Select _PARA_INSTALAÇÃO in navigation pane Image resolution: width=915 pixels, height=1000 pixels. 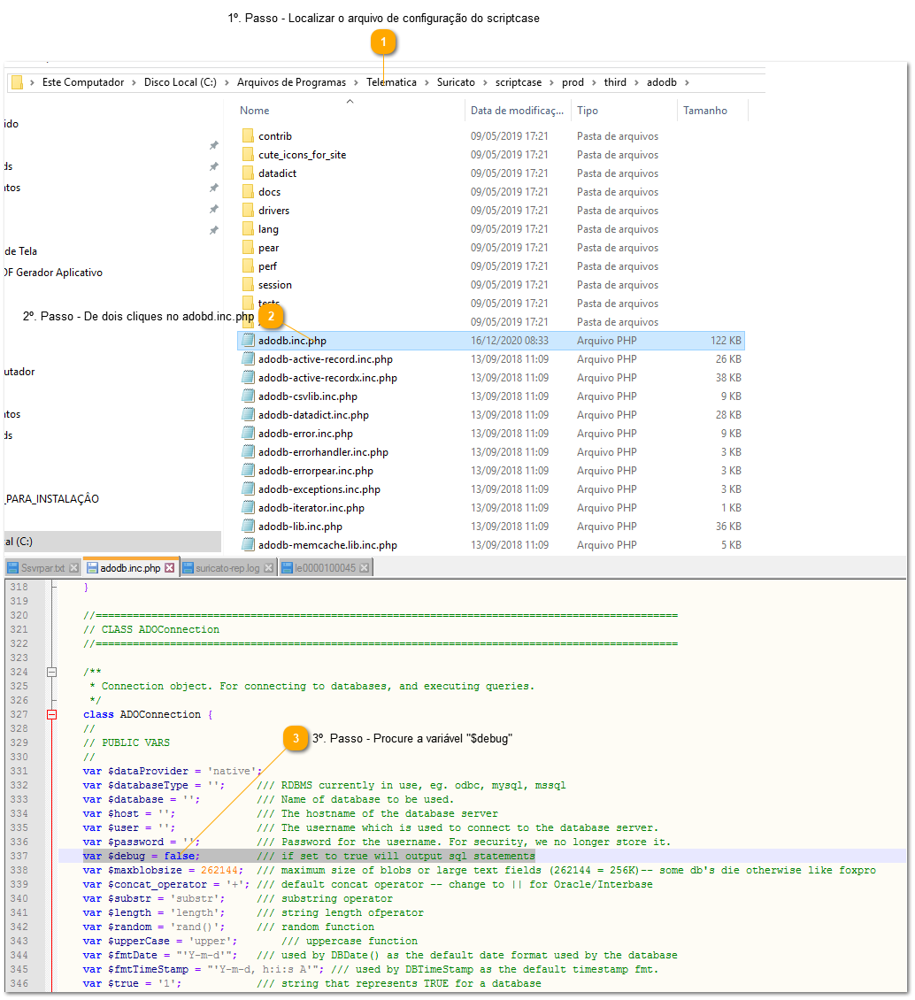51,499
